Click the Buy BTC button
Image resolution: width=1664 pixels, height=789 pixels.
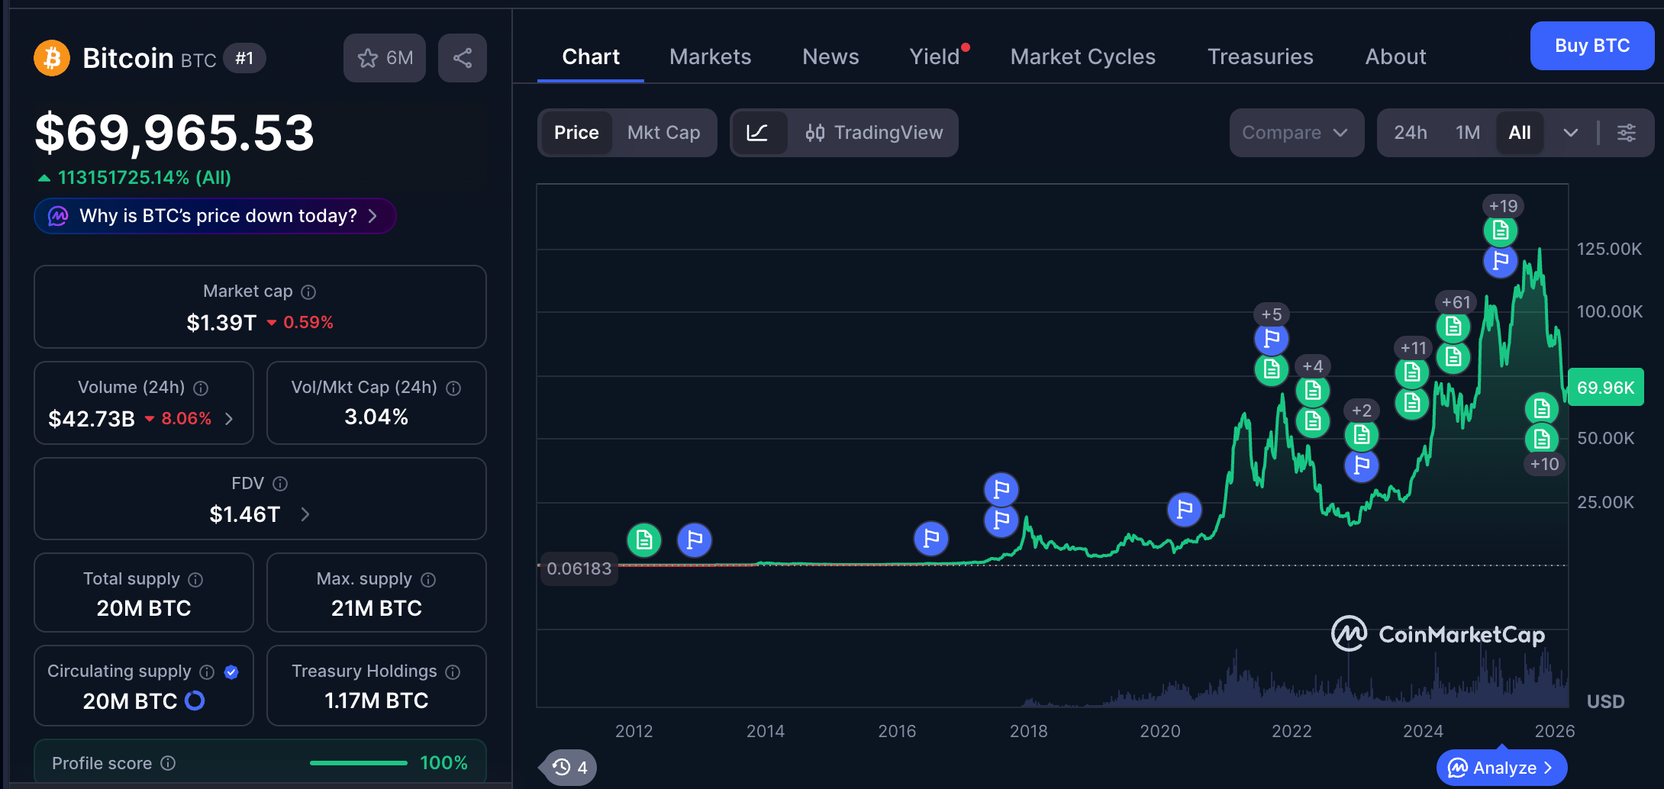(x=1592, y=46)
